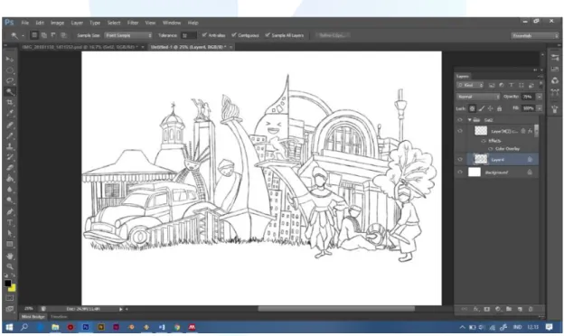Open the Opacity slider arrow
The width and height of the screenshot is (564, 336).
tap(540, 97)
